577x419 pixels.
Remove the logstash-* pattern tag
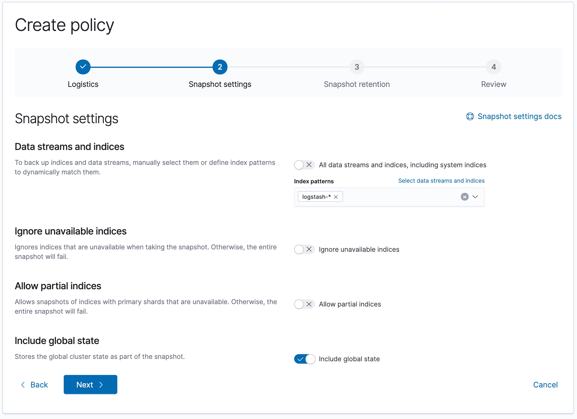[x=336, y=197]
